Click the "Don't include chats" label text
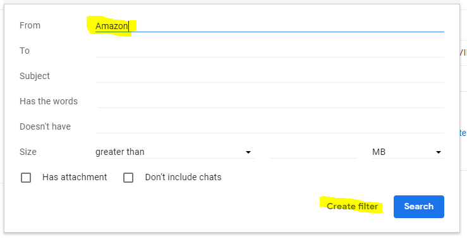This screenshot has width=467, height=239. click(183, 177)
